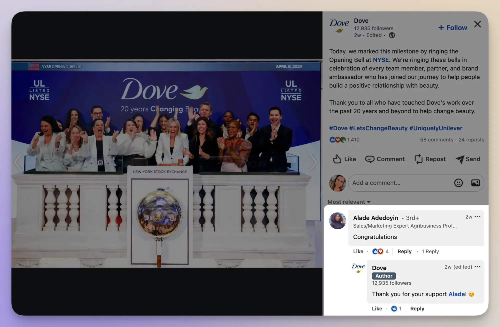This screenshot has width=500, height=327.
Task: Repost the Dove post
Action: (430, 159)
